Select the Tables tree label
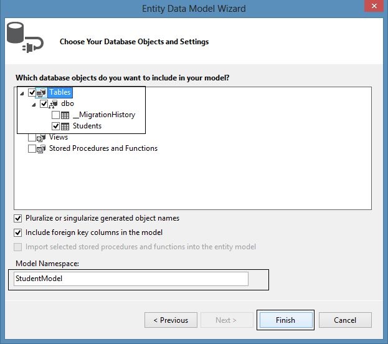388x344 pixels. (x=60, y=92)
